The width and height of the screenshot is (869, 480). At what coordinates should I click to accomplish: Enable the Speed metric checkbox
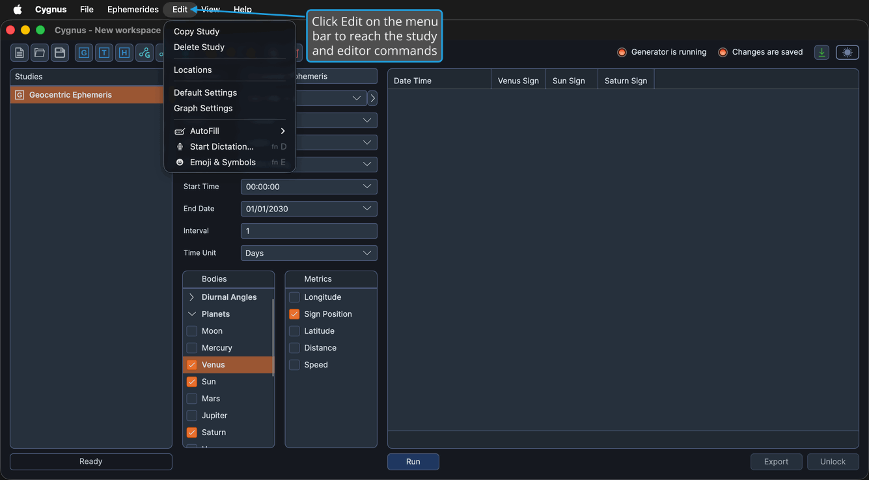pyautogui.click(x=294, y=365)
